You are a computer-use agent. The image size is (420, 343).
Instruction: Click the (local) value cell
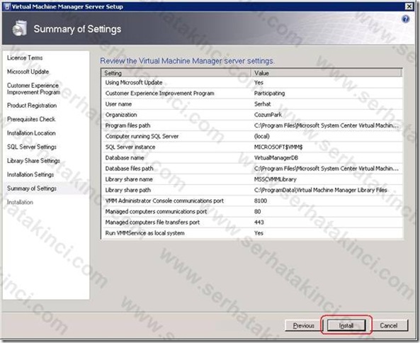261,136
